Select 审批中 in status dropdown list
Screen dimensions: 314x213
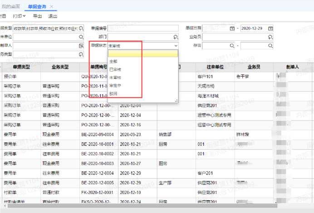point(115,85)
